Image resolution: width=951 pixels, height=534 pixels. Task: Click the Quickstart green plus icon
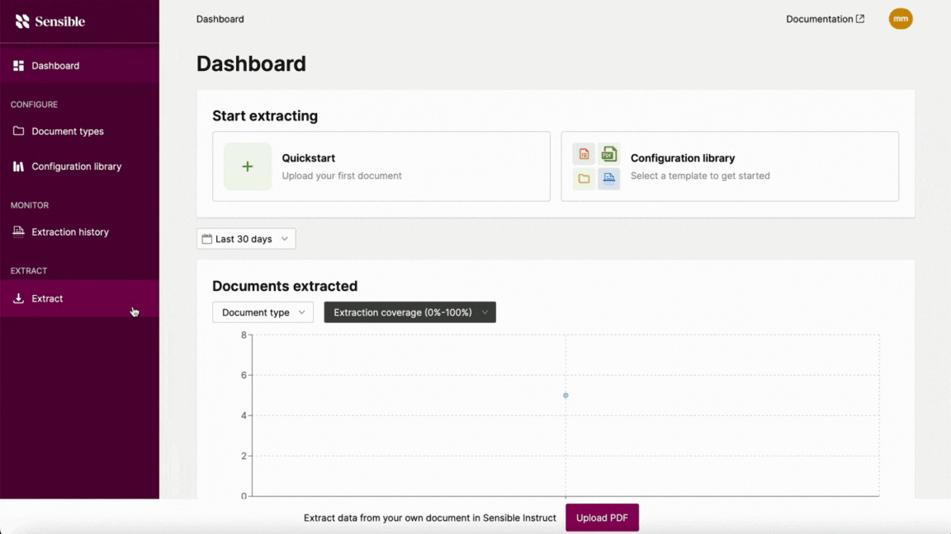coord(248,166)
